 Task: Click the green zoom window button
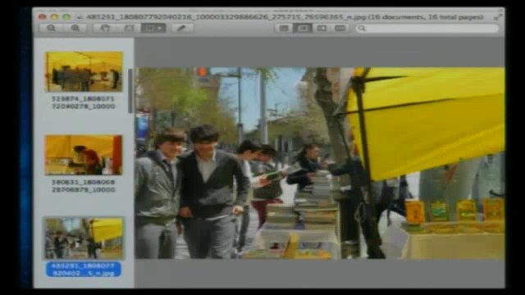click(x=66, y=16)
